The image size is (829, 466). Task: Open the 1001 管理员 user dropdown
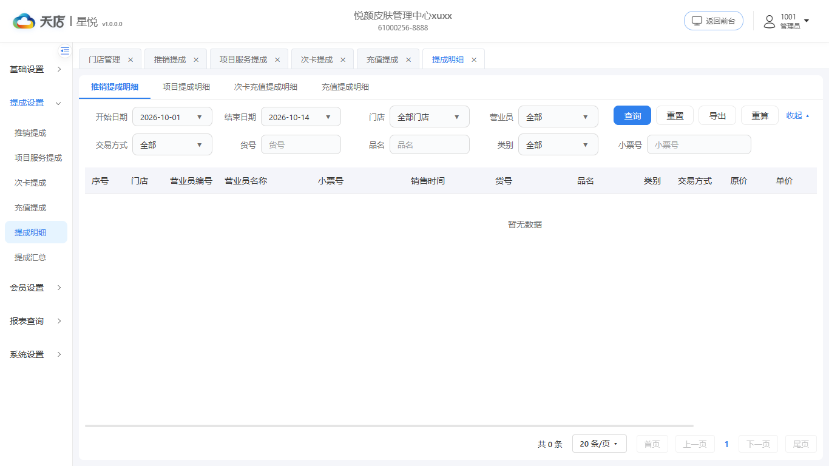coord(787,21)
